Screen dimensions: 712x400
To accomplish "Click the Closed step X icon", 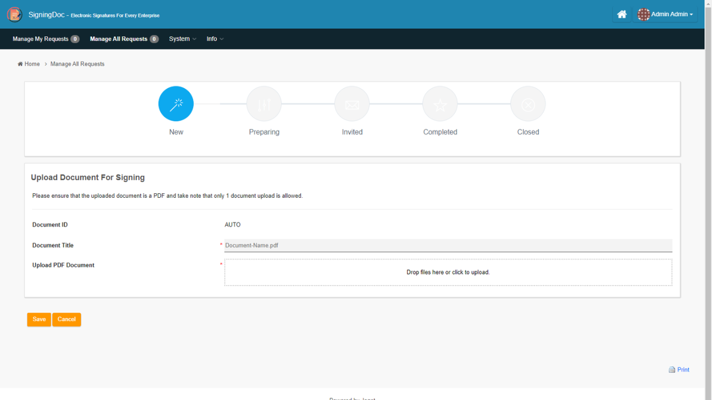I will pos(528,104).
